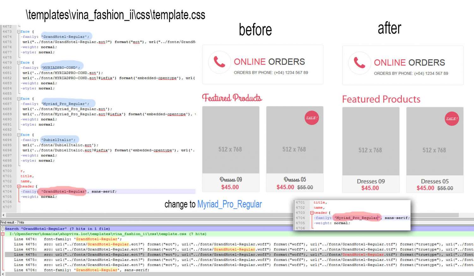Collapse the red fold marker at line 4703
The image size is (474, 276).
[19, 186]
